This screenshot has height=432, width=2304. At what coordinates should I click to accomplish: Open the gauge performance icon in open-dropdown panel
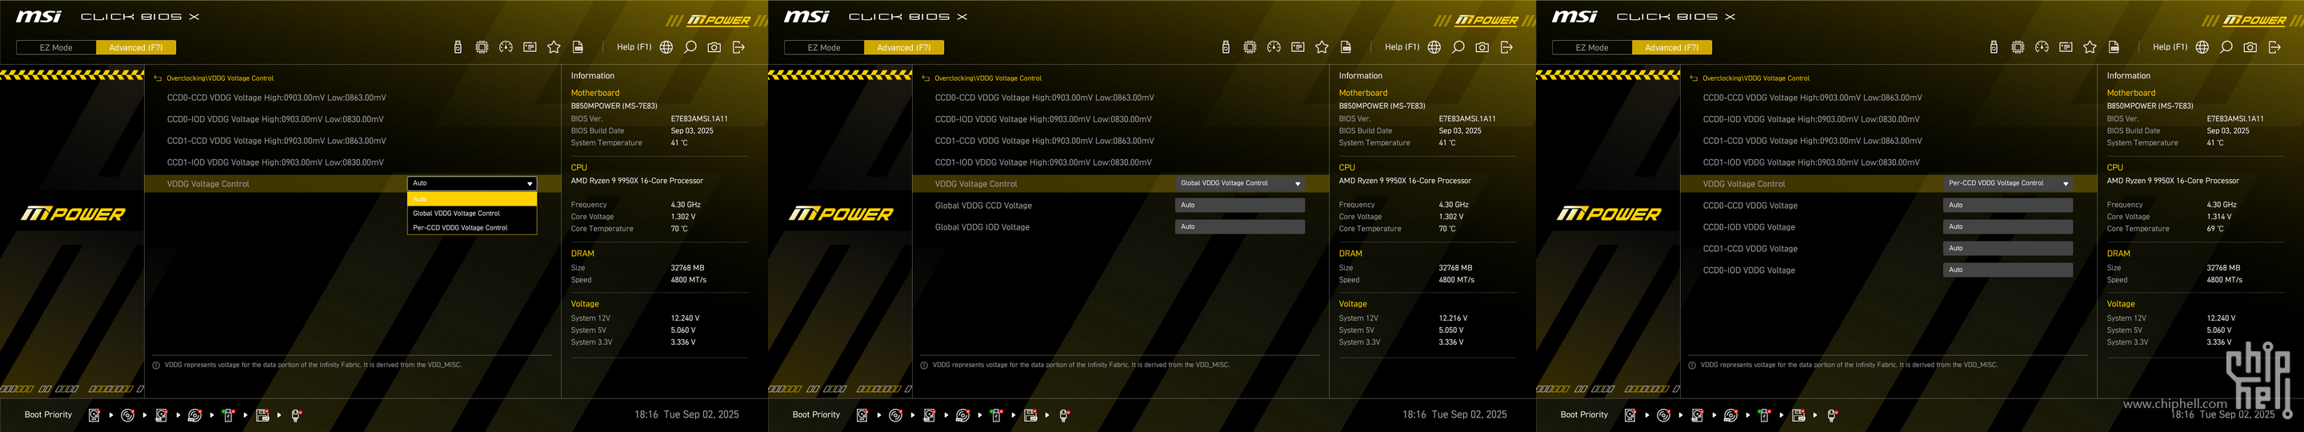[x=506, y=47]
